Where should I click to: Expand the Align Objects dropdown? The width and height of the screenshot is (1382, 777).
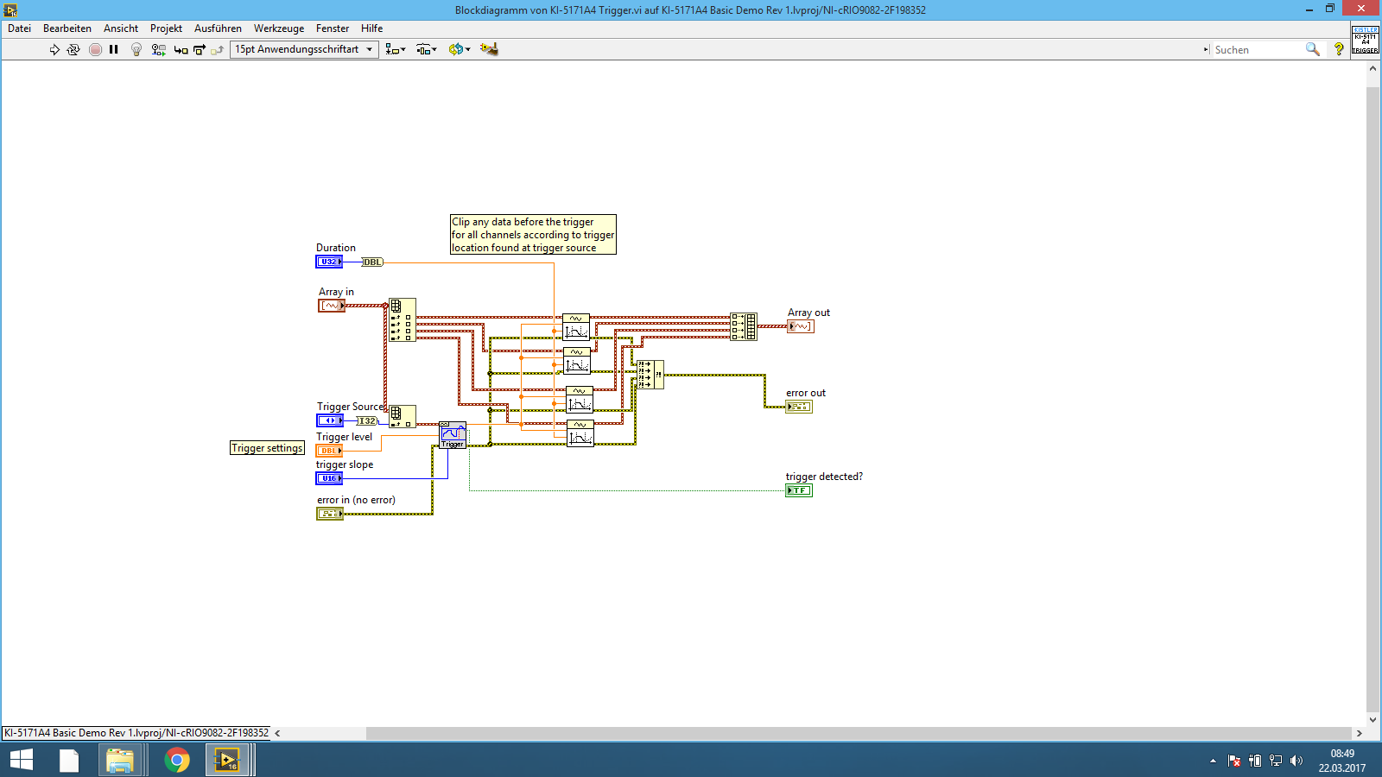[x=395, y=50]
